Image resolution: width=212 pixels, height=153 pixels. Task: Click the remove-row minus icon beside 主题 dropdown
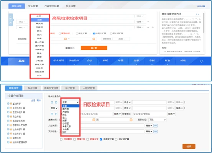coord(56,102)
